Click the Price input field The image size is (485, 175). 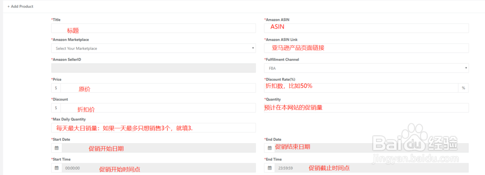point(158,88)
